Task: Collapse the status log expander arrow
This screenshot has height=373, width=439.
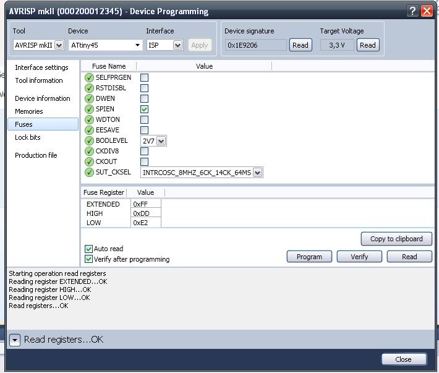Action: tap(15, 340)
